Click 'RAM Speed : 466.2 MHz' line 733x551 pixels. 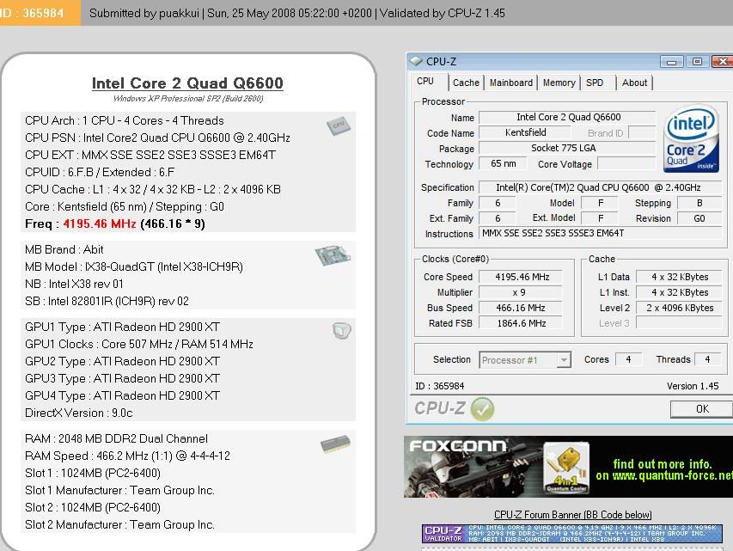[x=128, y=456]
